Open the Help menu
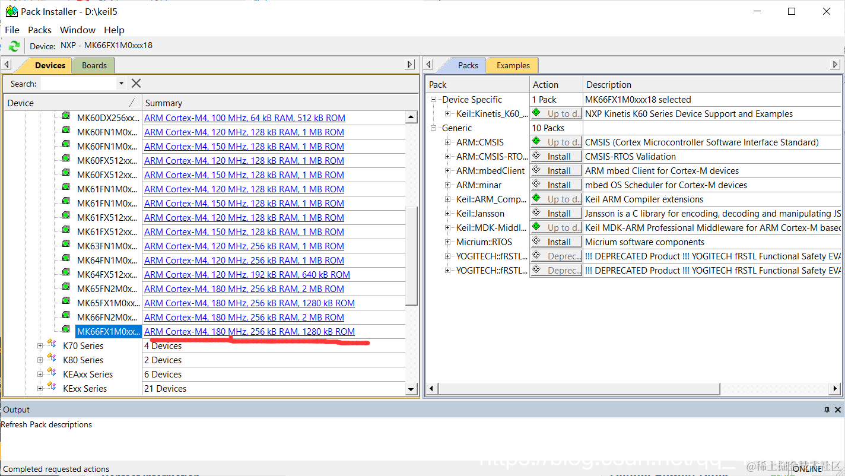The image size is (845, 476). [x=114, y=30]
